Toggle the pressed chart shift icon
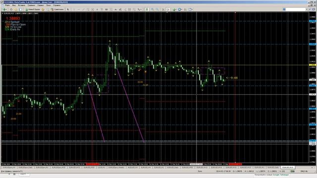Screen dimensions: 317x178 pyautogui.click(x=168, y=9)
